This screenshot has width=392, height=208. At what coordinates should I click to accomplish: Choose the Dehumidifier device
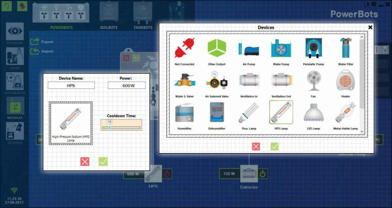(x=217, y=112)
